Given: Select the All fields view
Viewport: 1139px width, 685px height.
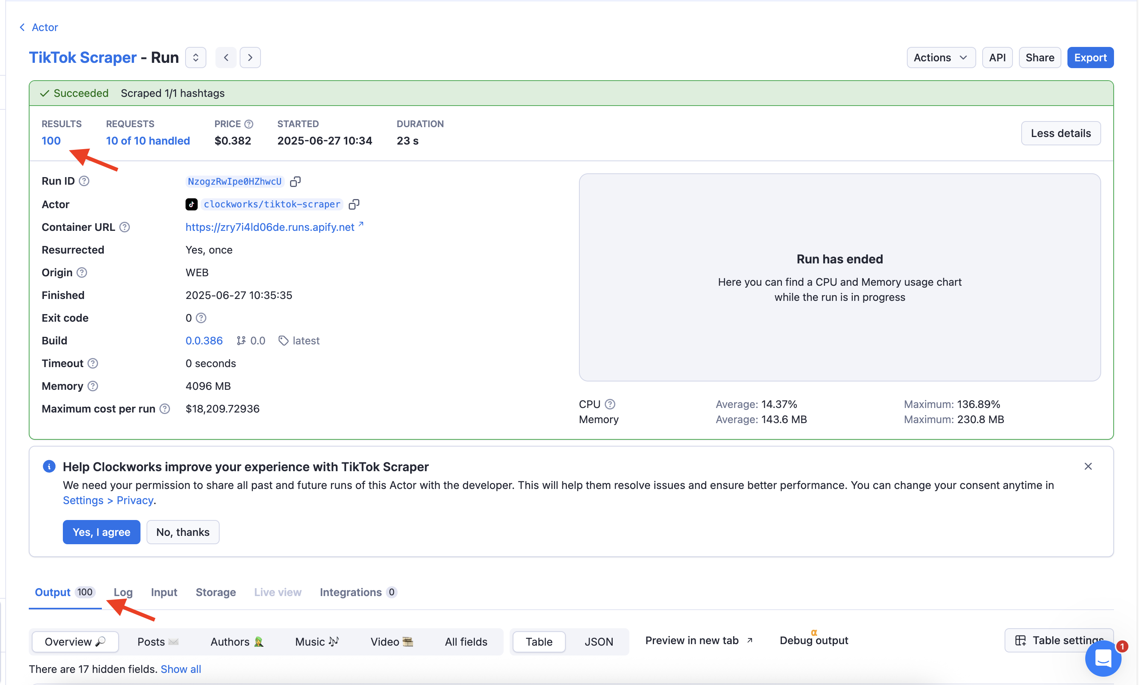Looking at the screenshot, I should point(466,641).
